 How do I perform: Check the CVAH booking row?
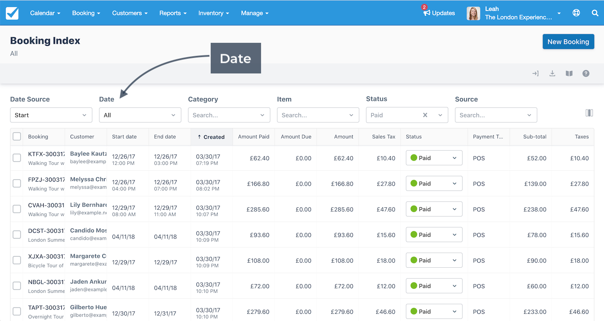[x=17, y=209]
